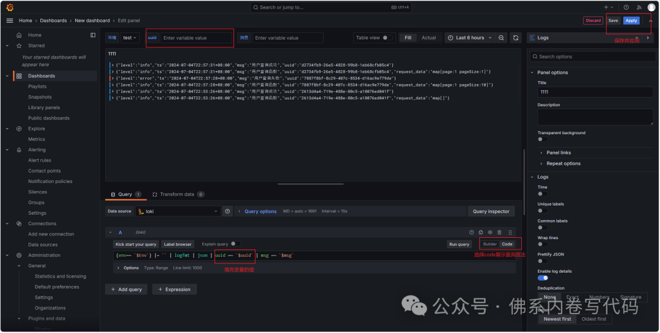The height and width of the screenshot is (333, 660).
Task: Toggle Transparent background switch
Action: tap(543, 140)
